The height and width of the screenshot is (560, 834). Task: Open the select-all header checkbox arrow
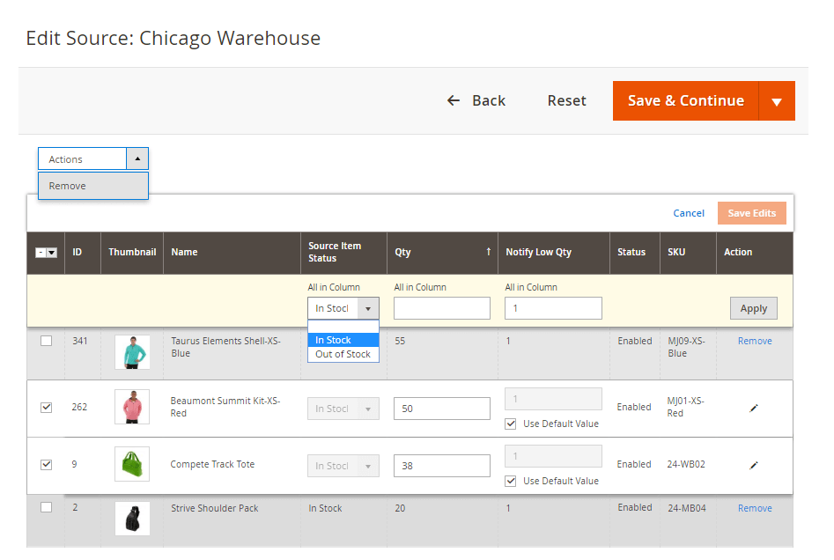pyautogui.click(x=51, y=251)
